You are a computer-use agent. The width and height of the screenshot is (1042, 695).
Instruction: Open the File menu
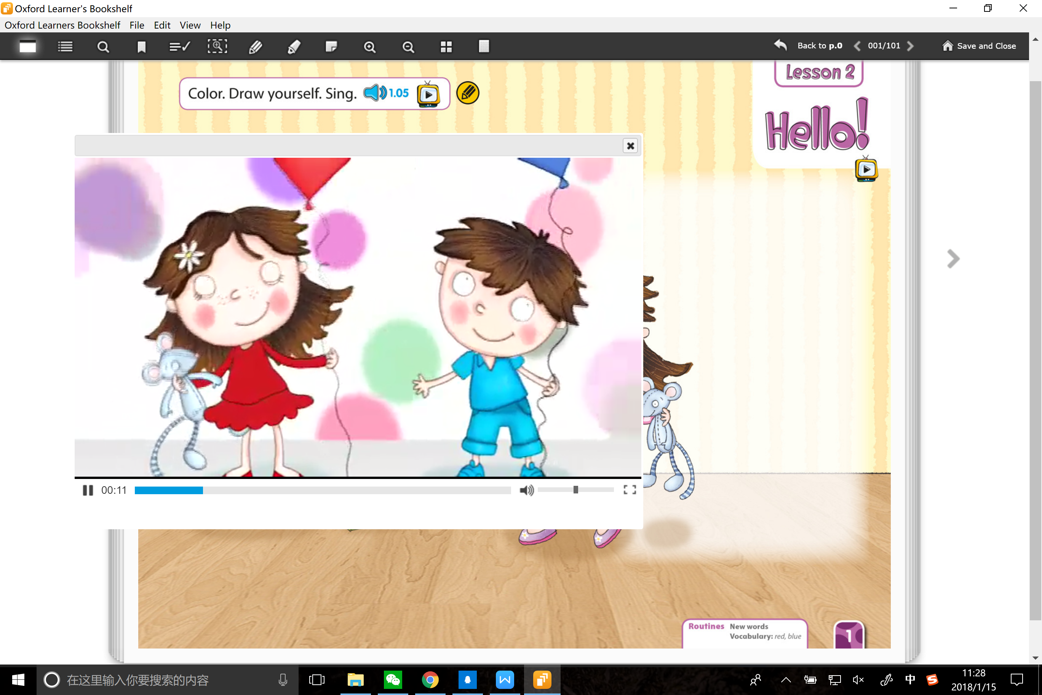point(137,25)
